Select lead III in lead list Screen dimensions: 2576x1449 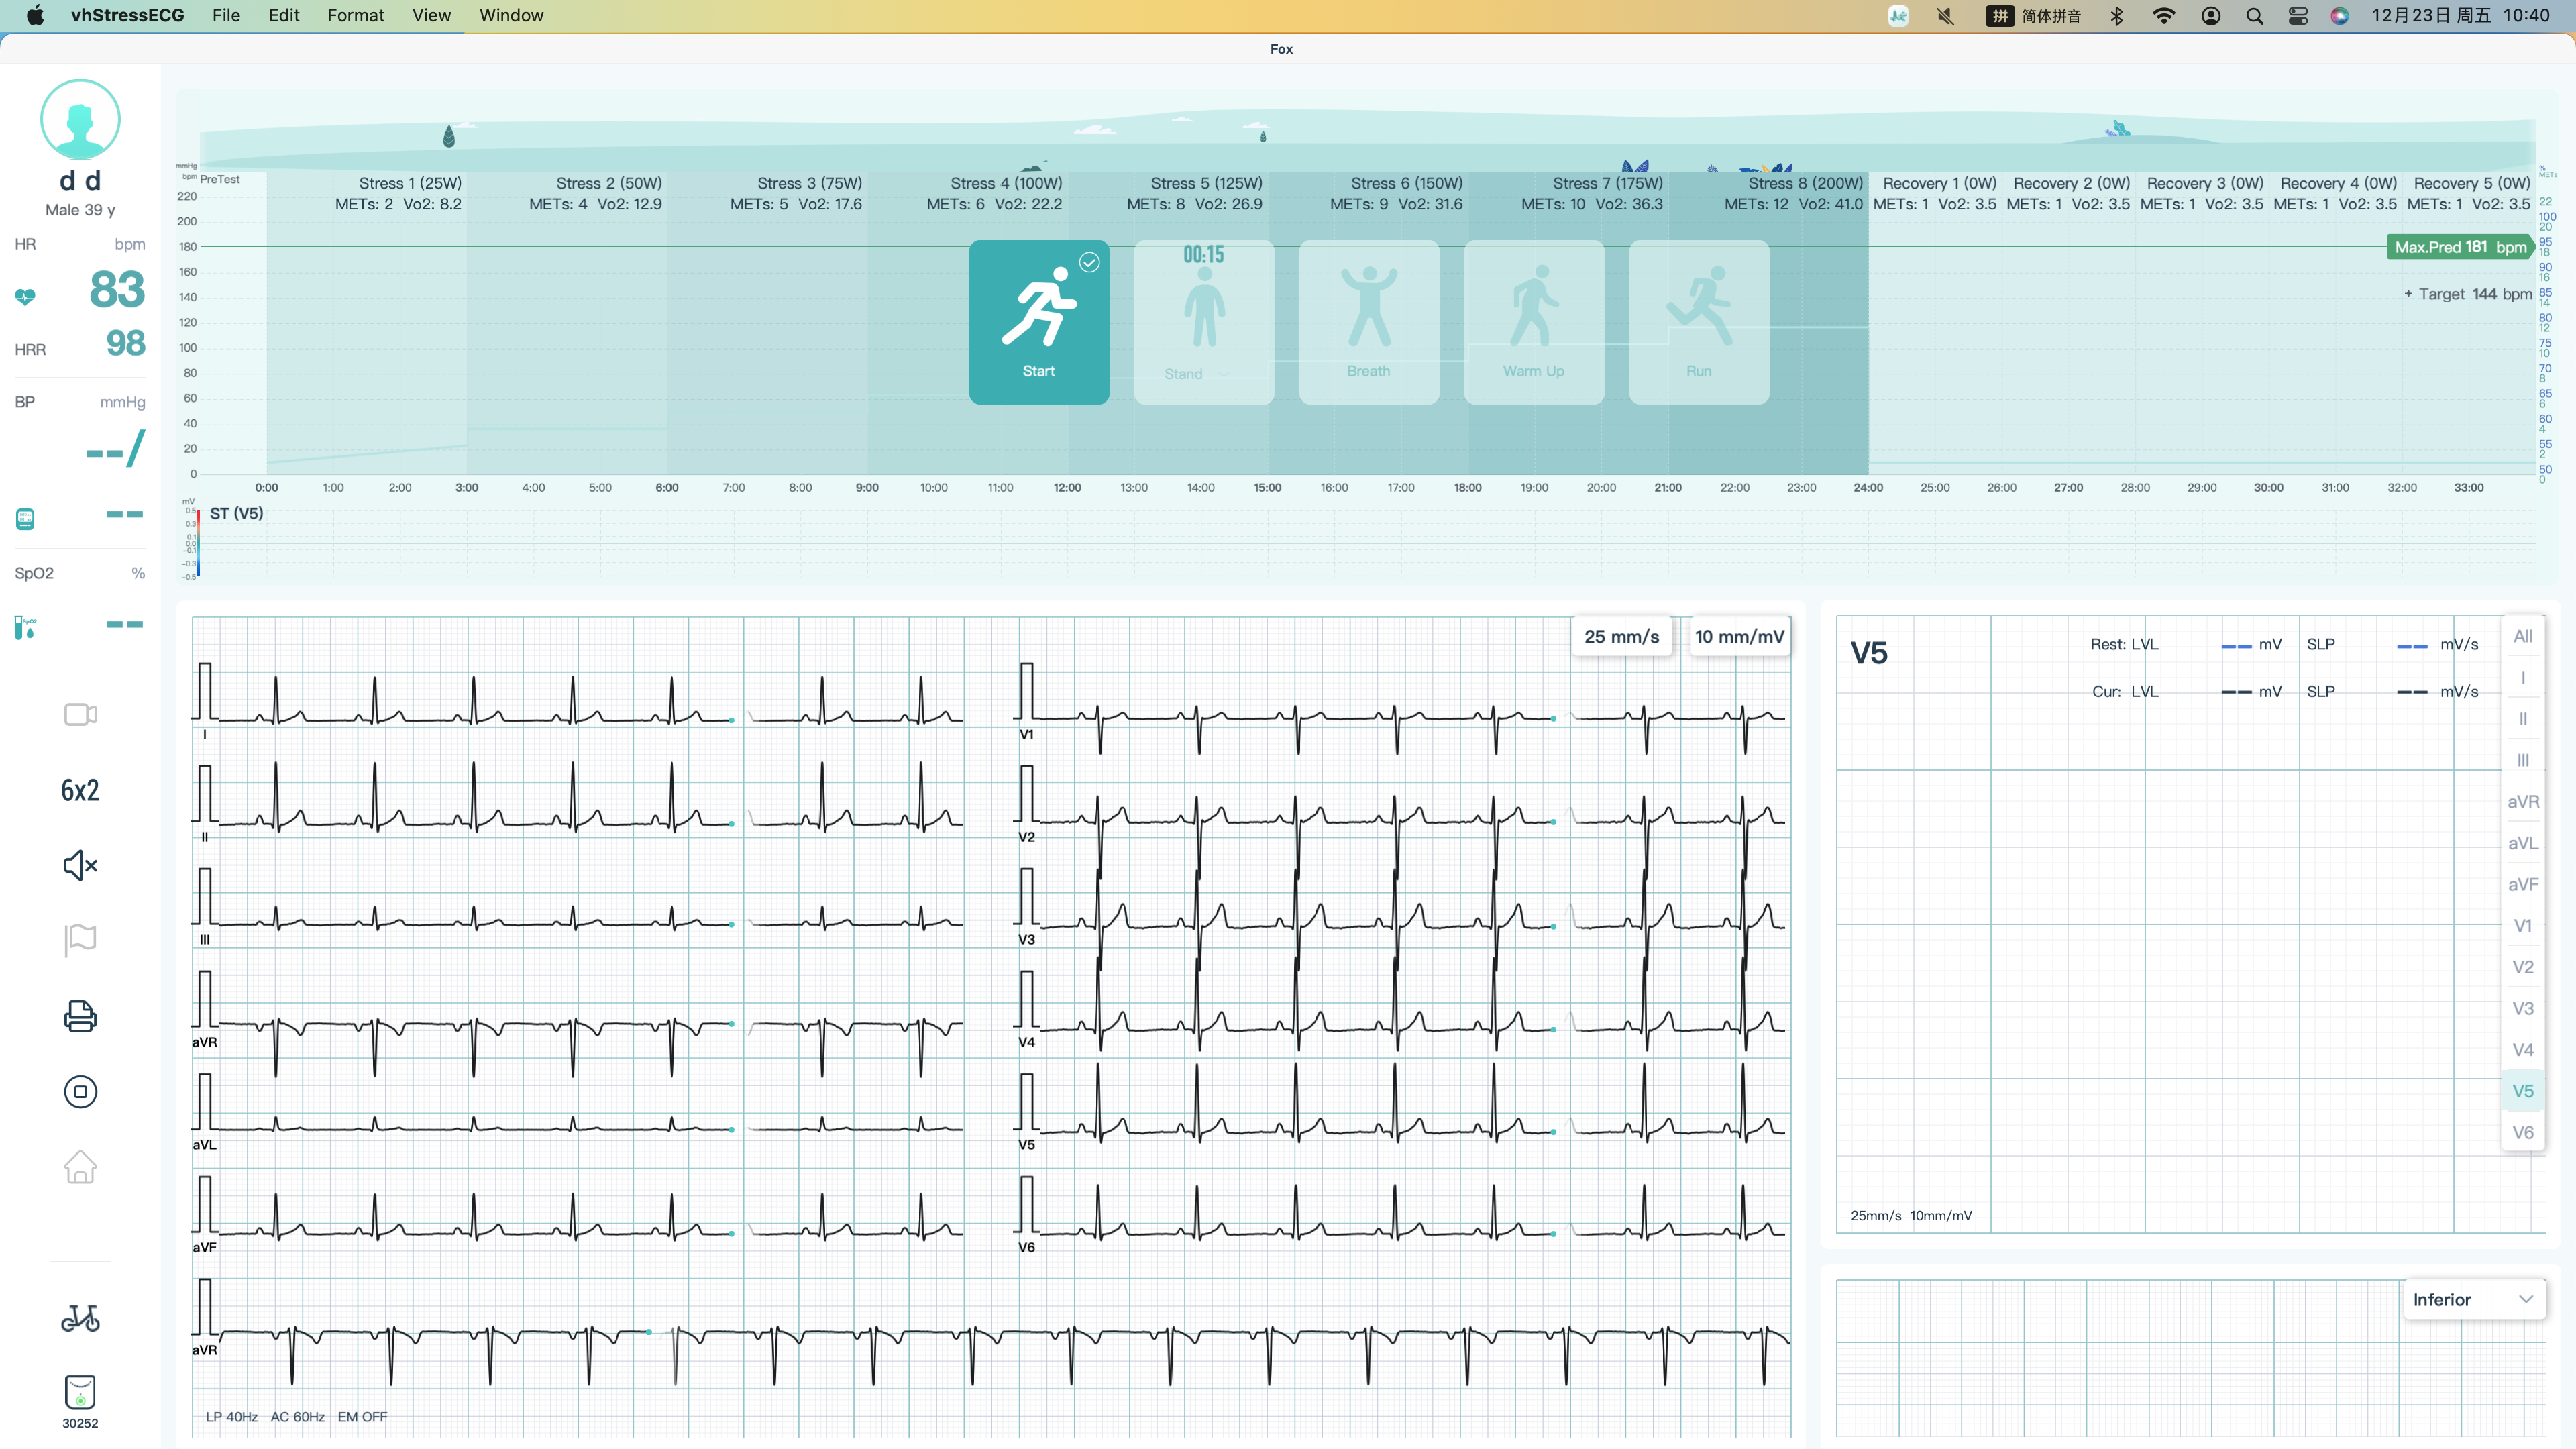(x=2522, y=760)
